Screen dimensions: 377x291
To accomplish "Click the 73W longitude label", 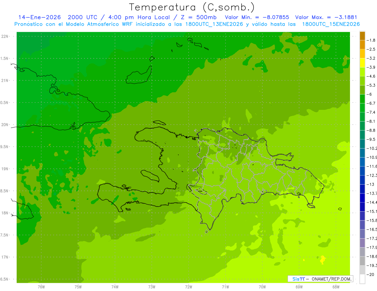I will [152, 287].
